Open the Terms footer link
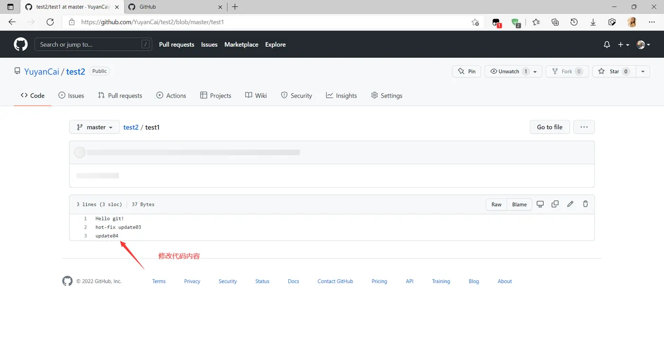Screen dimensions: 664x356 point(159,281)
